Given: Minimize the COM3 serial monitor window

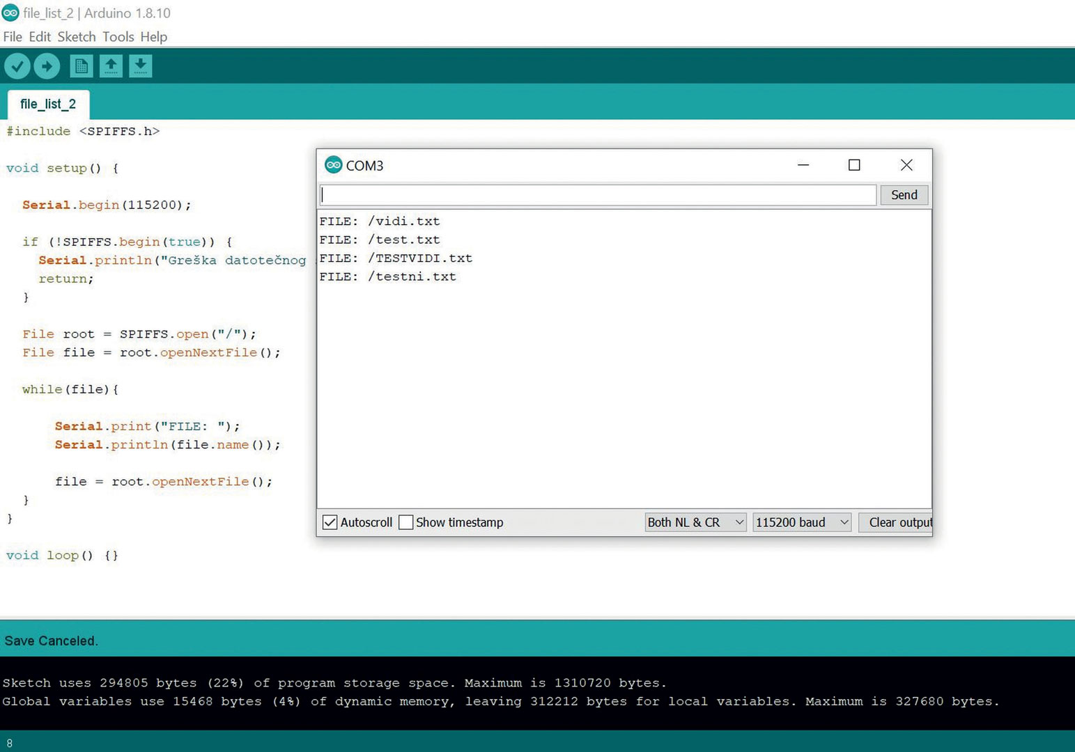Looking at the screenshot, I should point(803,165).
